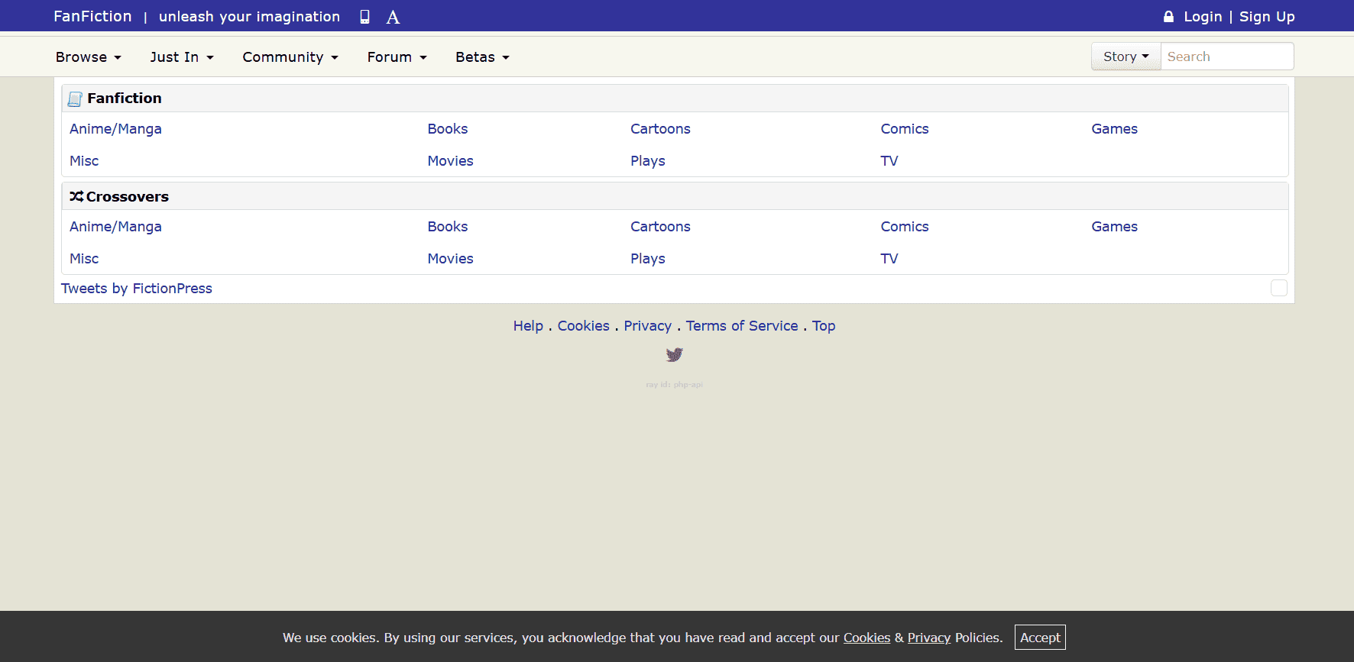Open the Forum menu

pos(397,57)
